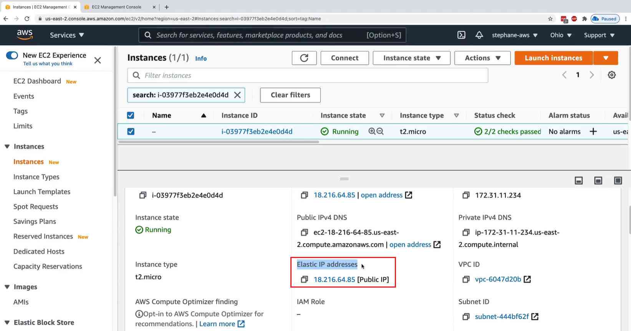Click Launch instances button
The width and height of the screenshot is (631, 331).
(553, 58)
